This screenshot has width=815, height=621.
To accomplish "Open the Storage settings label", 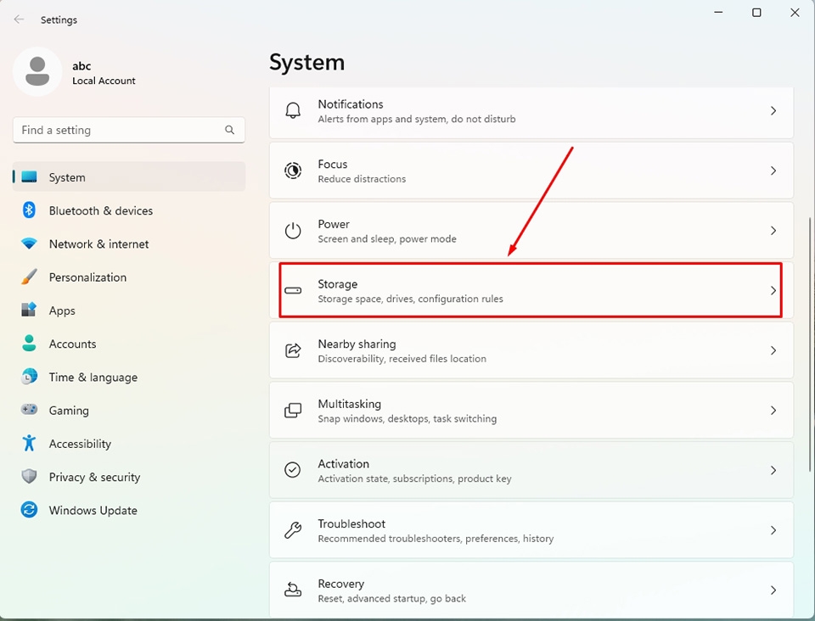I will (337, 284).
